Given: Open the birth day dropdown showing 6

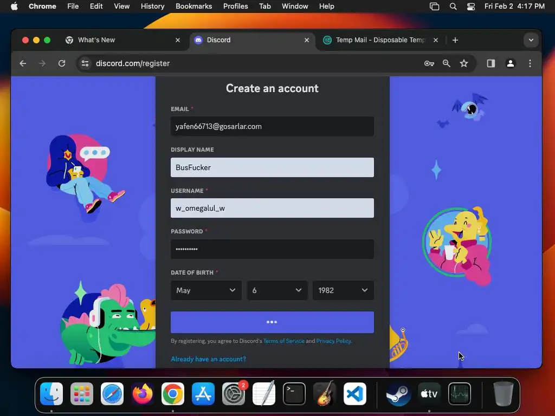Looking at the screenshot, I should 277,290.
